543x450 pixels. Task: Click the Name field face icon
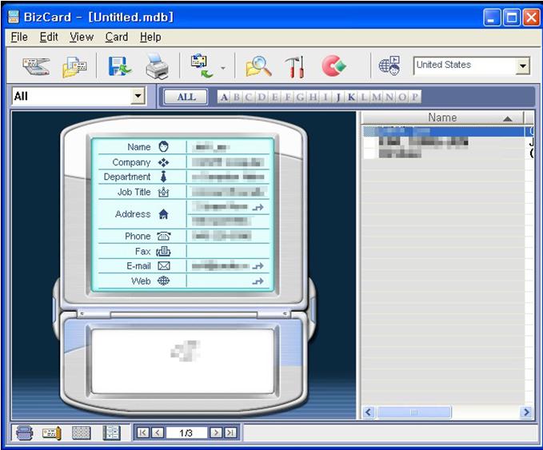[163, 147]
